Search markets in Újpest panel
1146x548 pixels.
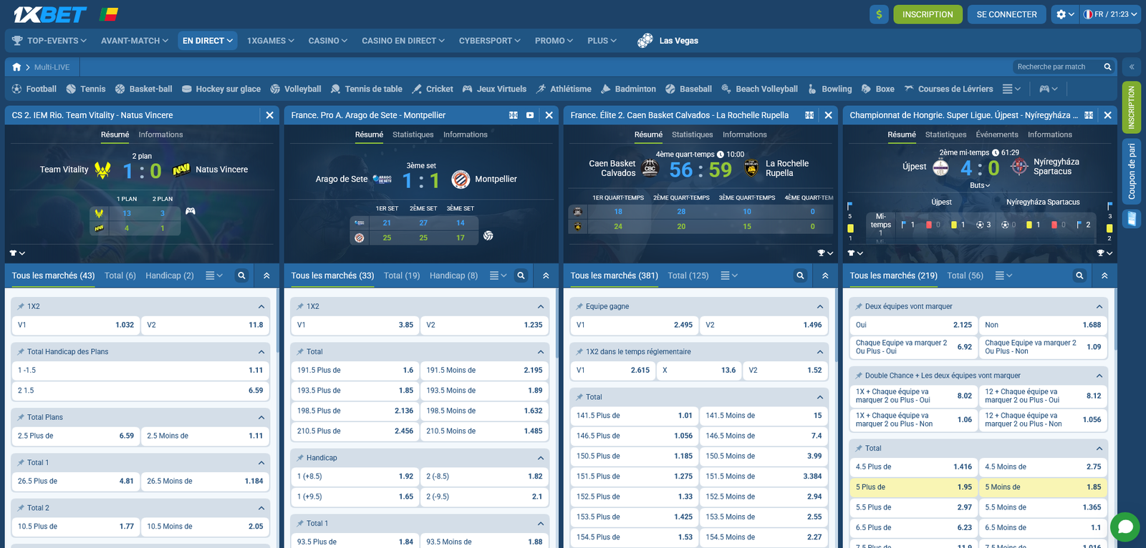click(1079, 275)
